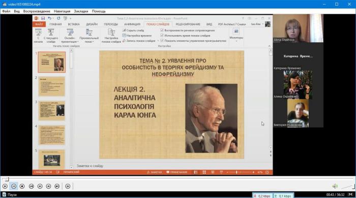Click Fit slide to window icon

point(267,172)
